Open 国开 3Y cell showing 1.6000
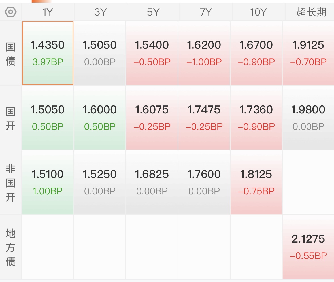 point(100,118)
